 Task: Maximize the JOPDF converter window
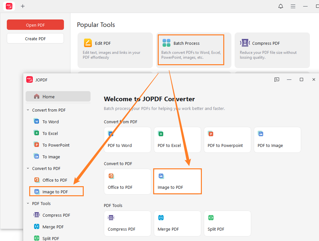coord(301,79)
